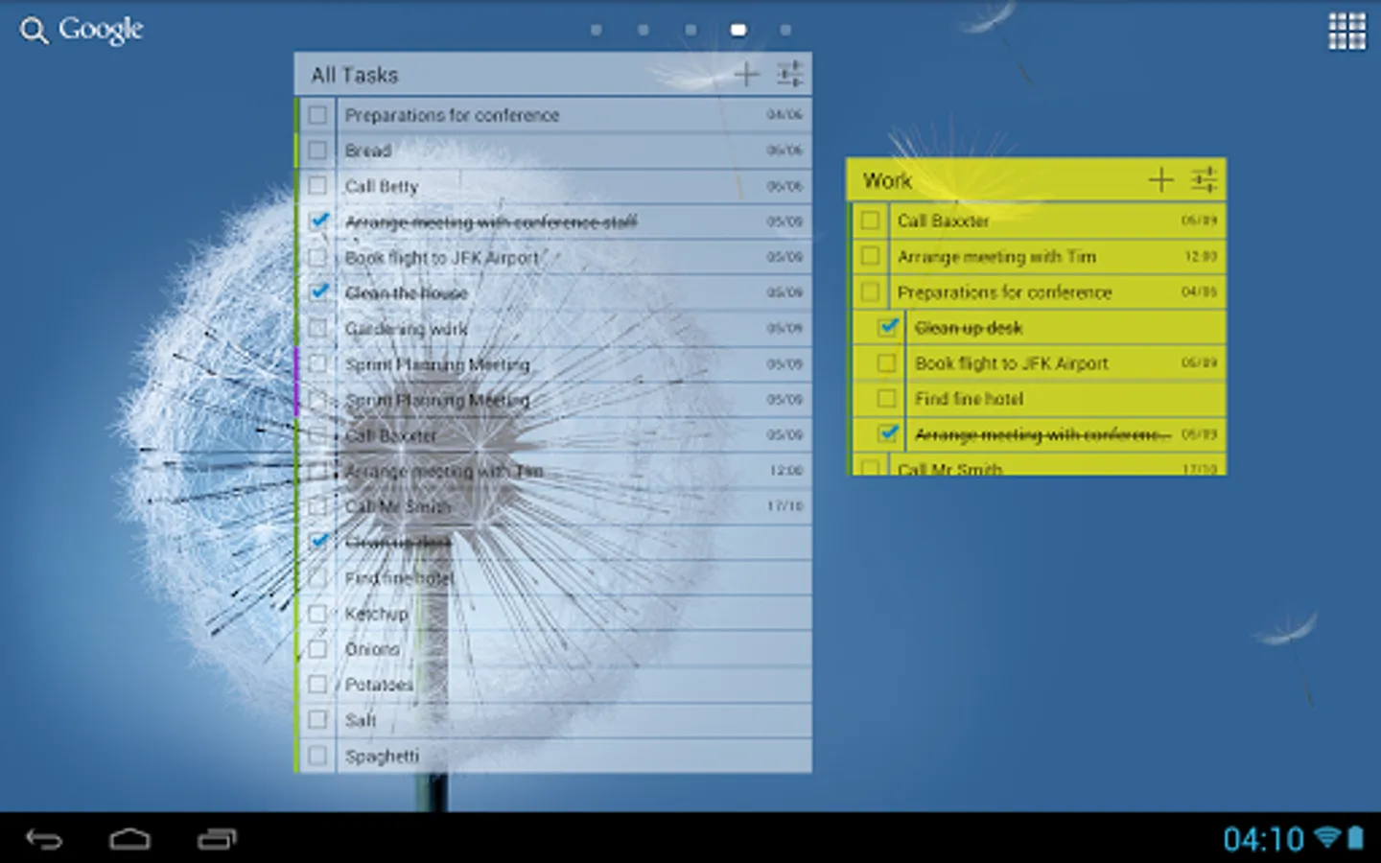The image size is (1381, 863).
Task: Tick the Bread checkbox
Action: [317, 151]
